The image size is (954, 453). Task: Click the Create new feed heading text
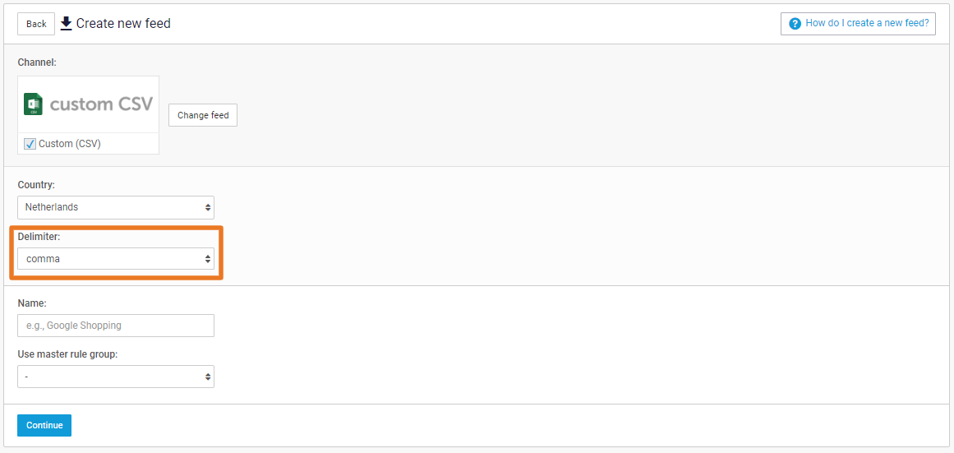123,24
